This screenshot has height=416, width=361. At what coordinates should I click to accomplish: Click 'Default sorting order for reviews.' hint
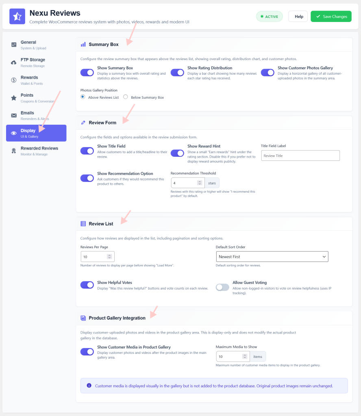[238, 265]
